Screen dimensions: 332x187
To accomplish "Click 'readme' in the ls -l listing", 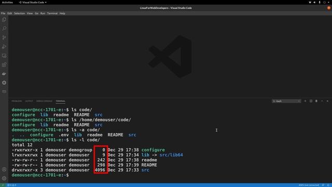I will pos(149,160).
